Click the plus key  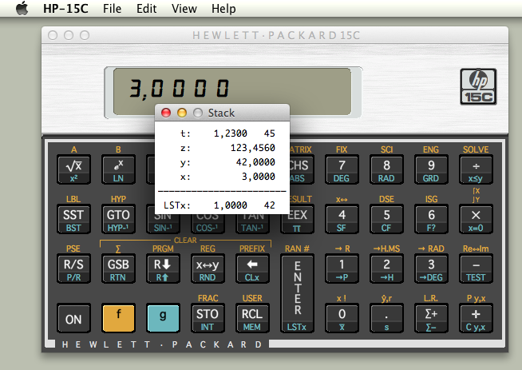(x=476, y=318)
